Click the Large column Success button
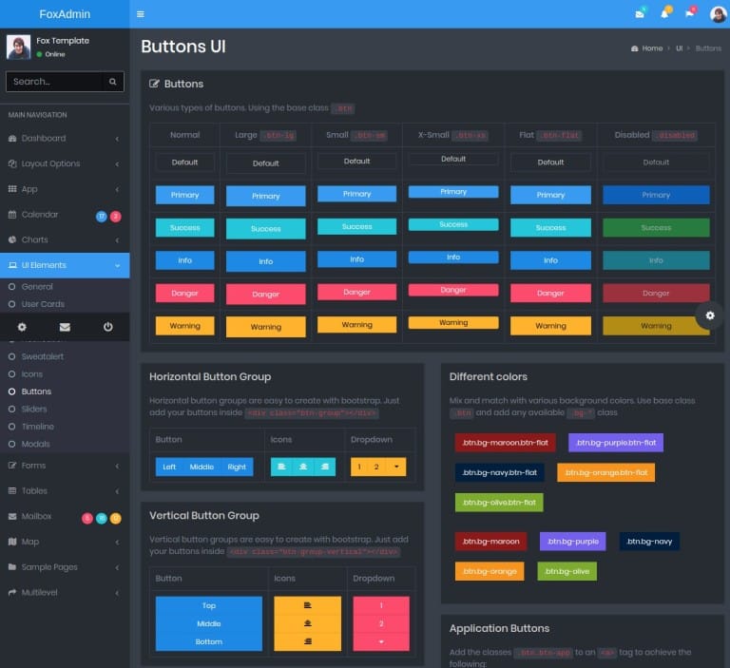The width and height of the screenshot is (730, 668). click(266, 229)
